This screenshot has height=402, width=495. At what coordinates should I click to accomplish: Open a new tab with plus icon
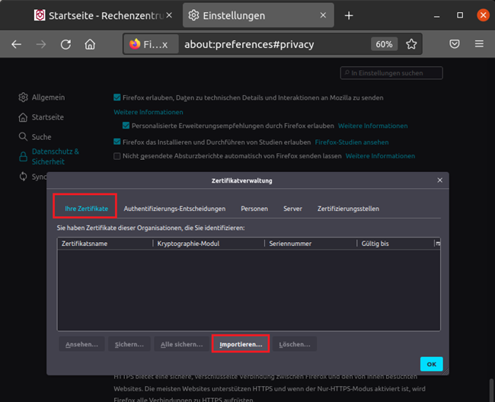tap(349, 15)
